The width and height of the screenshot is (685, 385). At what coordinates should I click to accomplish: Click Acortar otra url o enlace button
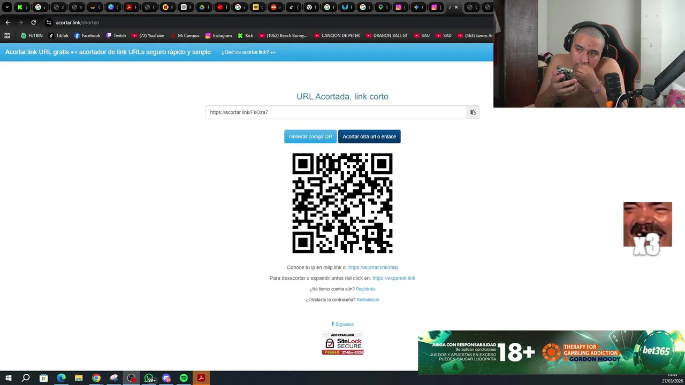pyautogui.click(x=369, y=136)
